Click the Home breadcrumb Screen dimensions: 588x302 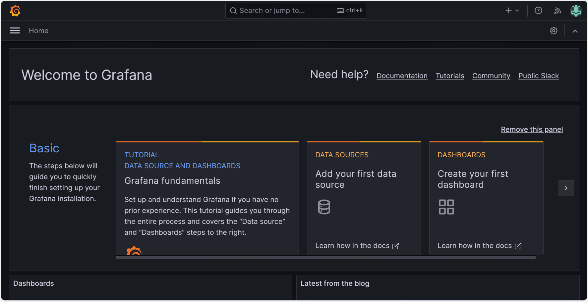click(38, 31)
